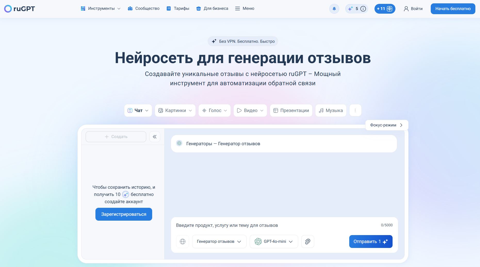Click the ruGPT logo
This screenshot has width=480, height=267.
tap(19, 8)
